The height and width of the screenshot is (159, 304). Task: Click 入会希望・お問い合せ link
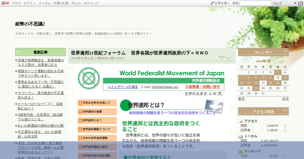(203, 87)
